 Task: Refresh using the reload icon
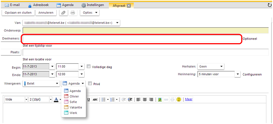(x=269, y=5)
